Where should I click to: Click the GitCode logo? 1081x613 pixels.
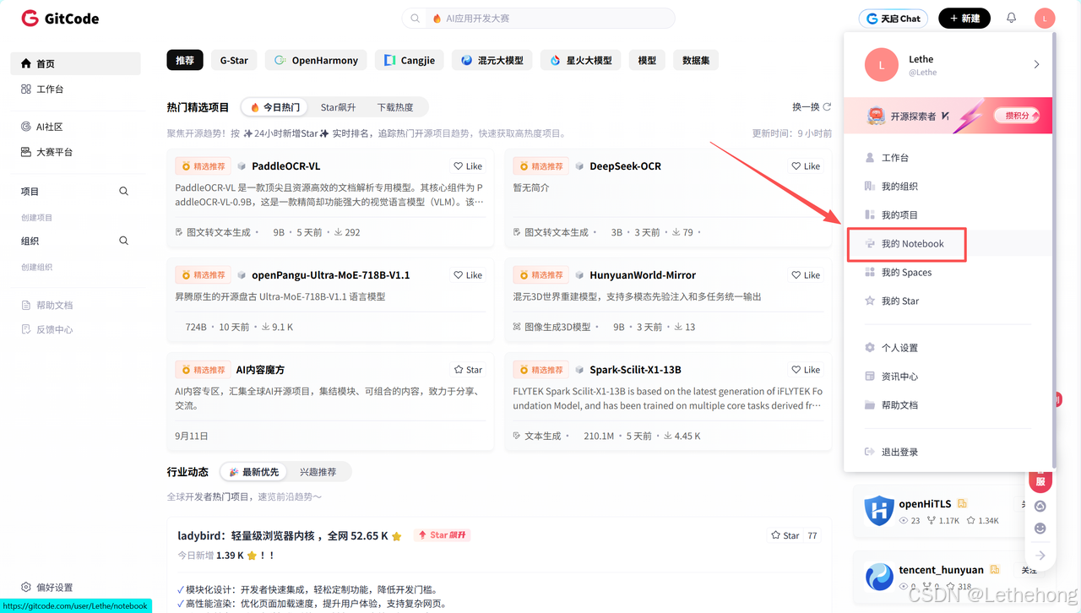[x=59, y=18]
